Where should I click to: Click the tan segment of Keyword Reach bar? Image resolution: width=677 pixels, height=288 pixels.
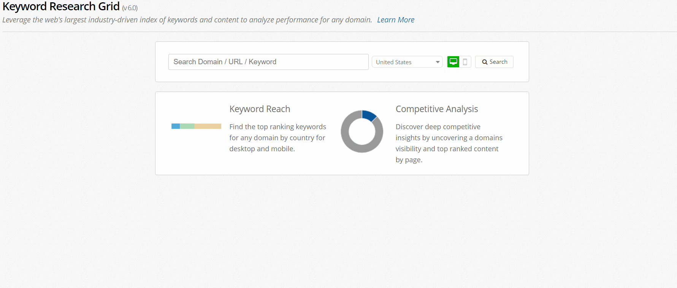(208, 126)
